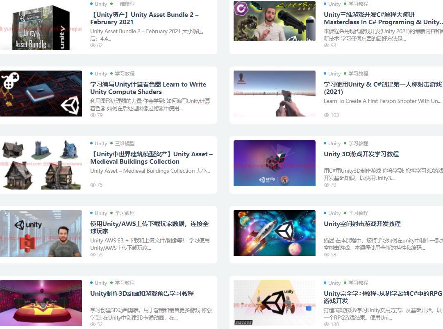Open the 学习使用Unity & C#创建第一人称射击游戏 title

point(383,88)
